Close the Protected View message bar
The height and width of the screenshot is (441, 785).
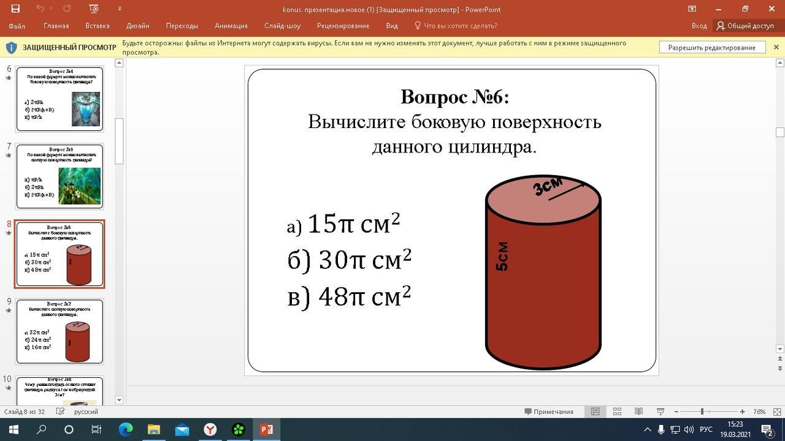[776, 47]
